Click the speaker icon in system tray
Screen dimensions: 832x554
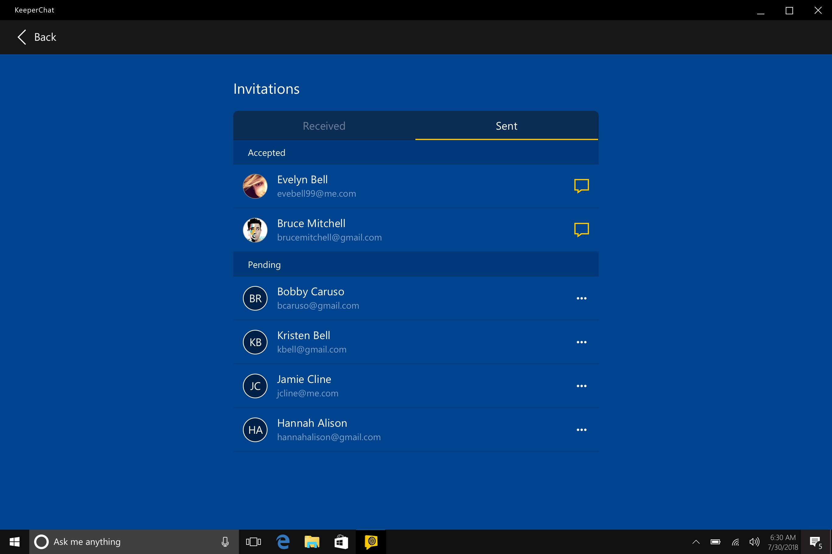(754, 541)
